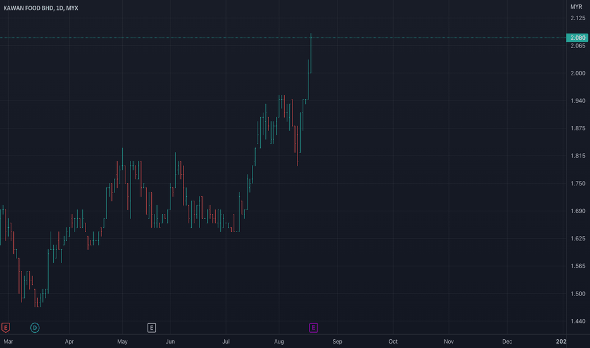The height and width of the screenshot is (348, 590).
Task: Click the 1.565 price axis label
Action: point(577,266)
